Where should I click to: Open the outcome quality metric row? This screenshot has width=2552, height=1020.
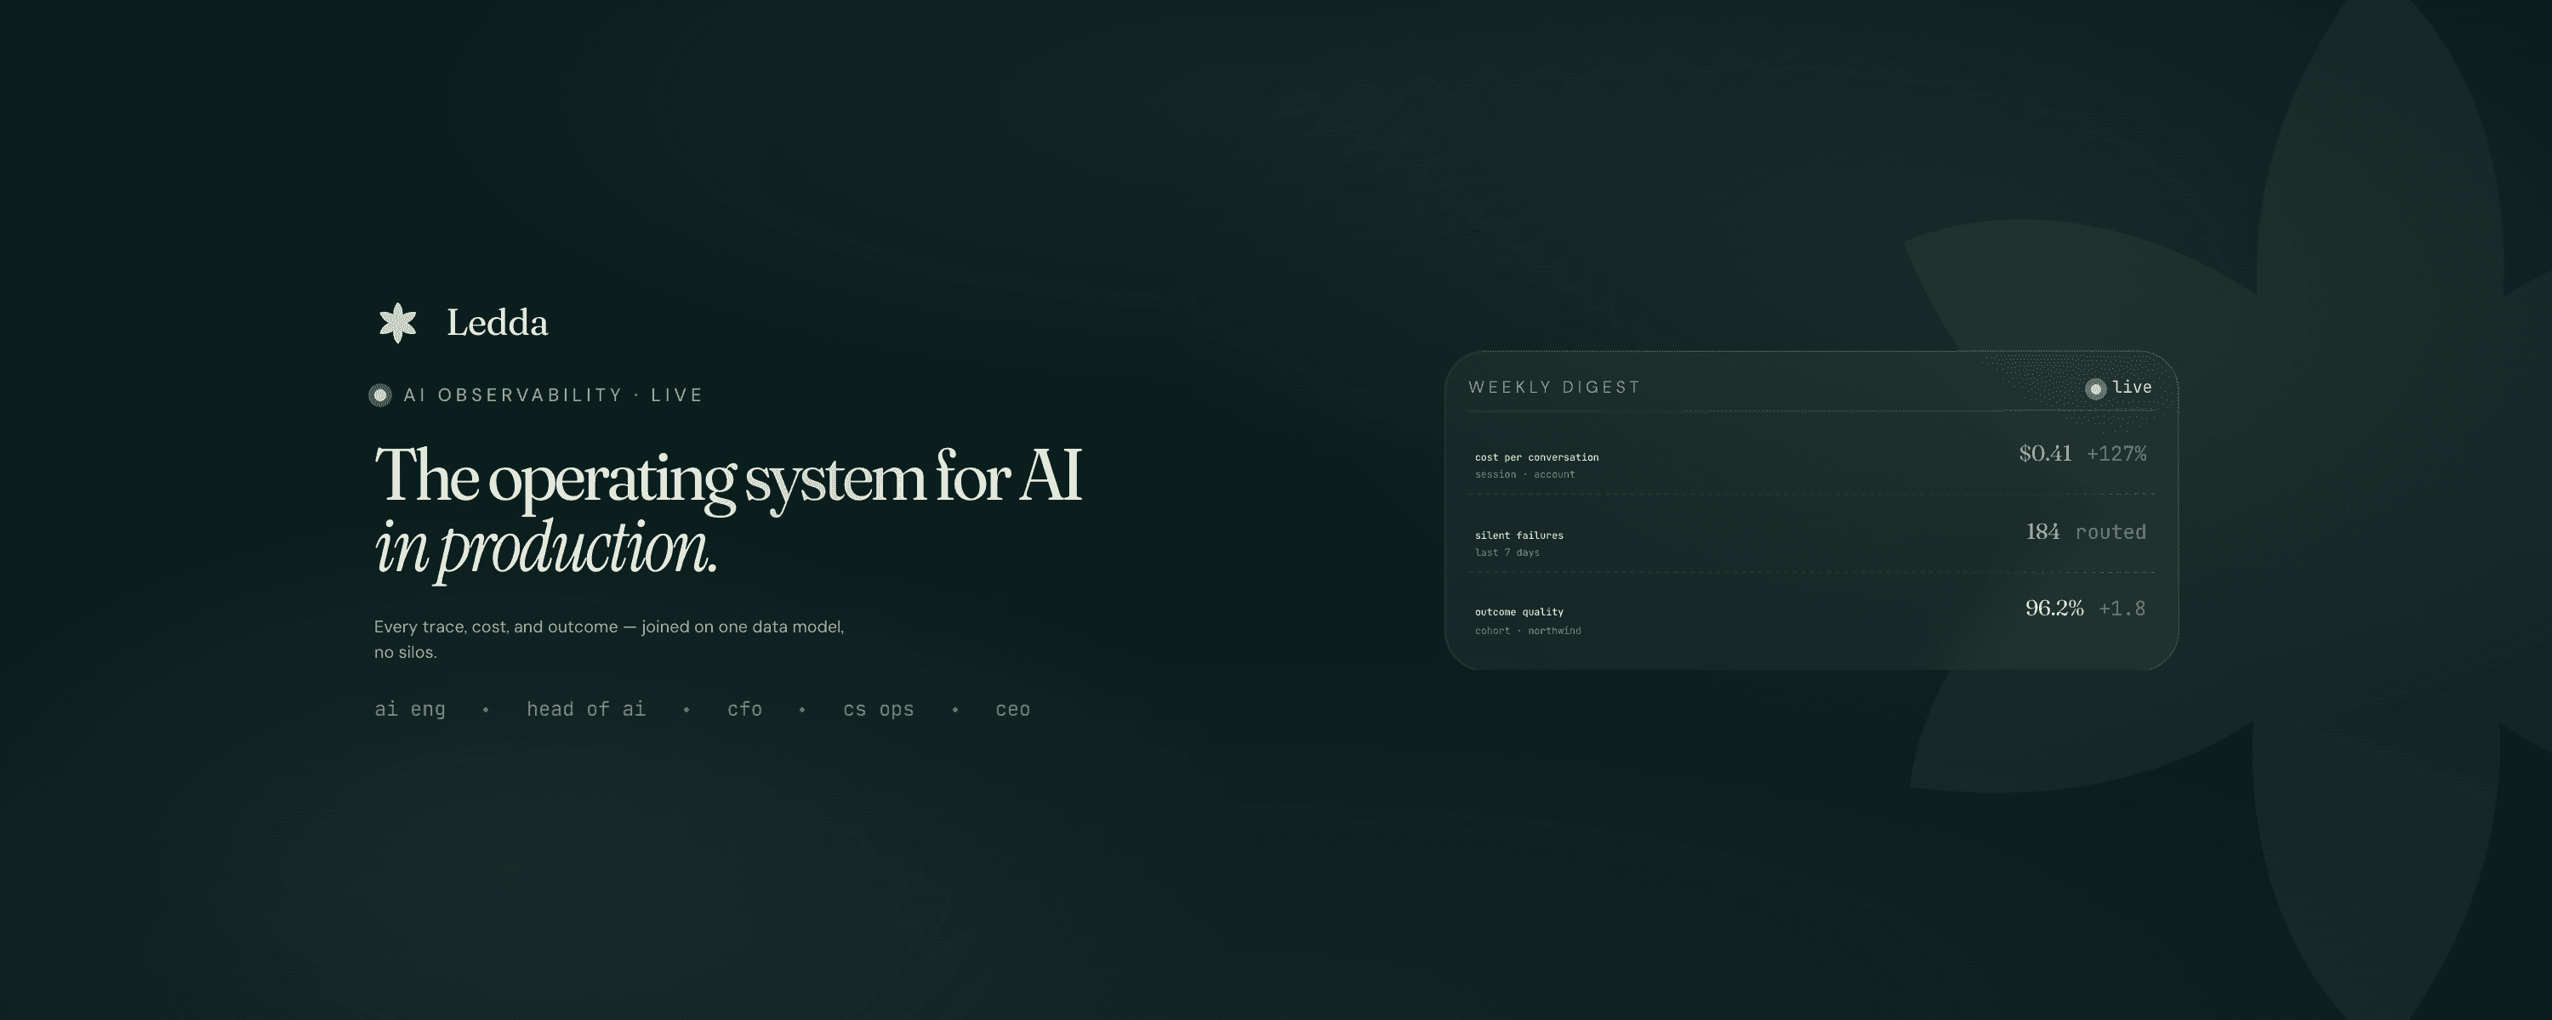pyautogui.click(x=1518, y=612)
